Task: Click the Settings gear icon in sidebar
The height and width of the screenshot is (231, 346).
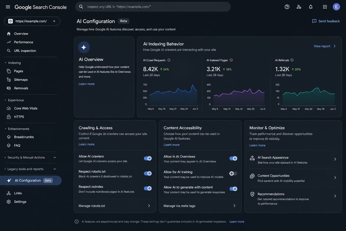Action: coord(9,202)
